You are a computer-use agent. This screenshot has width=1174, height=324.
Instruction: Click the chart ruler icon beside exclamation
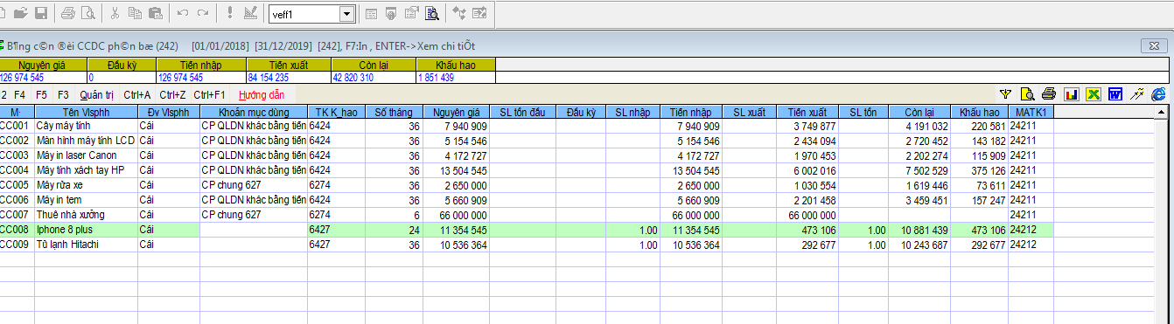click(x=251, y=13)
